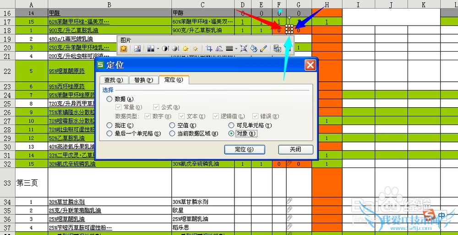Select the 可见单元格(Y) radio option

[x=231, y=125]
